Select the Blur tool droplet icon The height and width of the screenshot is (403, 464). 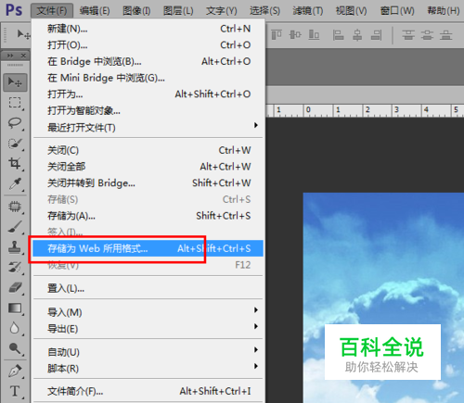pos(15,328)
